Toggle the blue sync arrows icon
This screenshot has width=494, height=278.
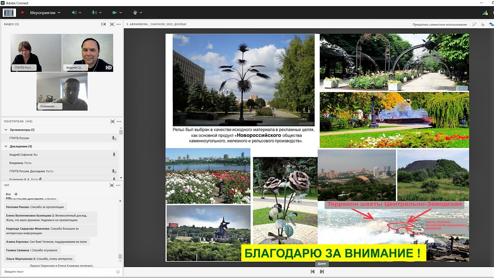[491, 24]
